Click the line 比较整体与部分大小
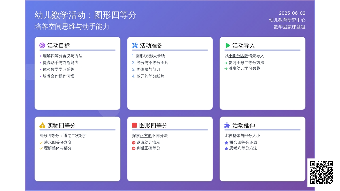Screen dimensions: 340x191 click(x=242, y=136)
